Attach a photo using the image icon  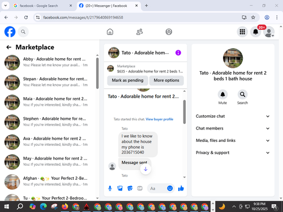click(x=120, y=188)
